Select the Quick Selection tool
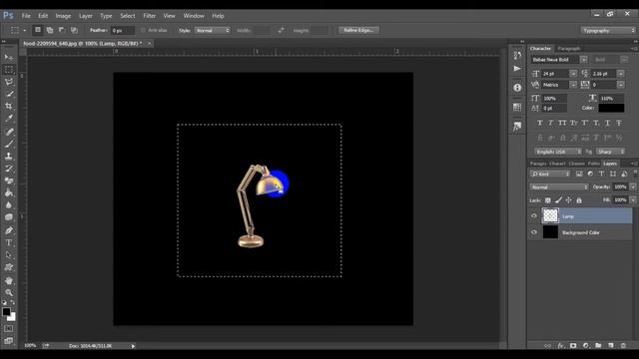This screenshot has height=359, width=639. click(9, 94)
